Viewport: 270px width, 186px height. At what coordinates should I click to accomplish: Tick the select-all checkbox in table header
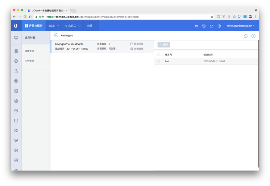point(159,55)
